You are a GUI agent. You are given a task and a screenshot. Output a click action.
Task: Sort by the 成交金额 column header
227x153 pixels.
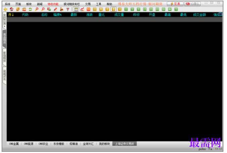199,15
